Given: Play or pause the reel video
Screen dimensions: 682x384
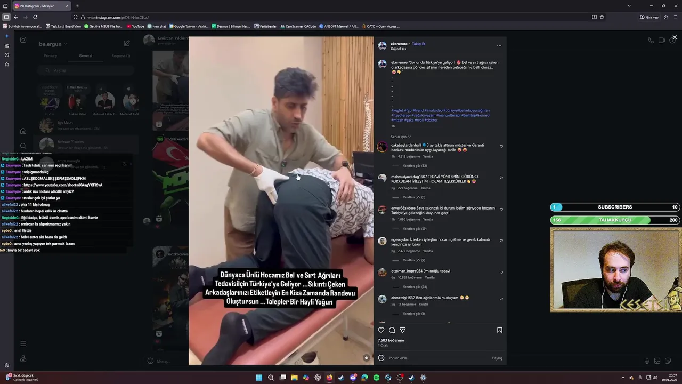Looking at the screenshot, I should [x=281, y=201].
